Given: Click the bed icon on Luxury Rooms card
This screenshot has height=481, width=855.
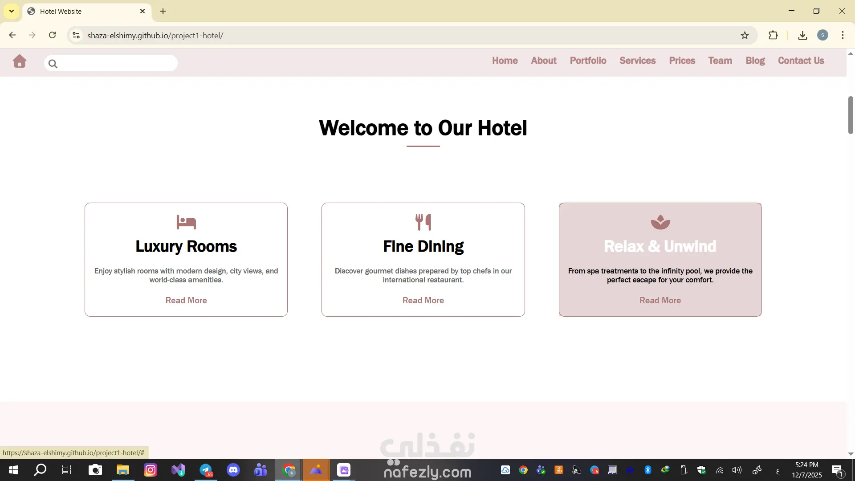Looking at the screenshot, I should pyautogui.click(x=186, y=222).
